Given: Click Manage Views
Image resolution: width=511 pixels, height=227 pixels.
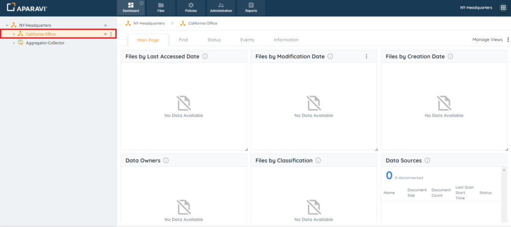Looking at the screenshot, I should pyautogui.click(x=487, y=40).
